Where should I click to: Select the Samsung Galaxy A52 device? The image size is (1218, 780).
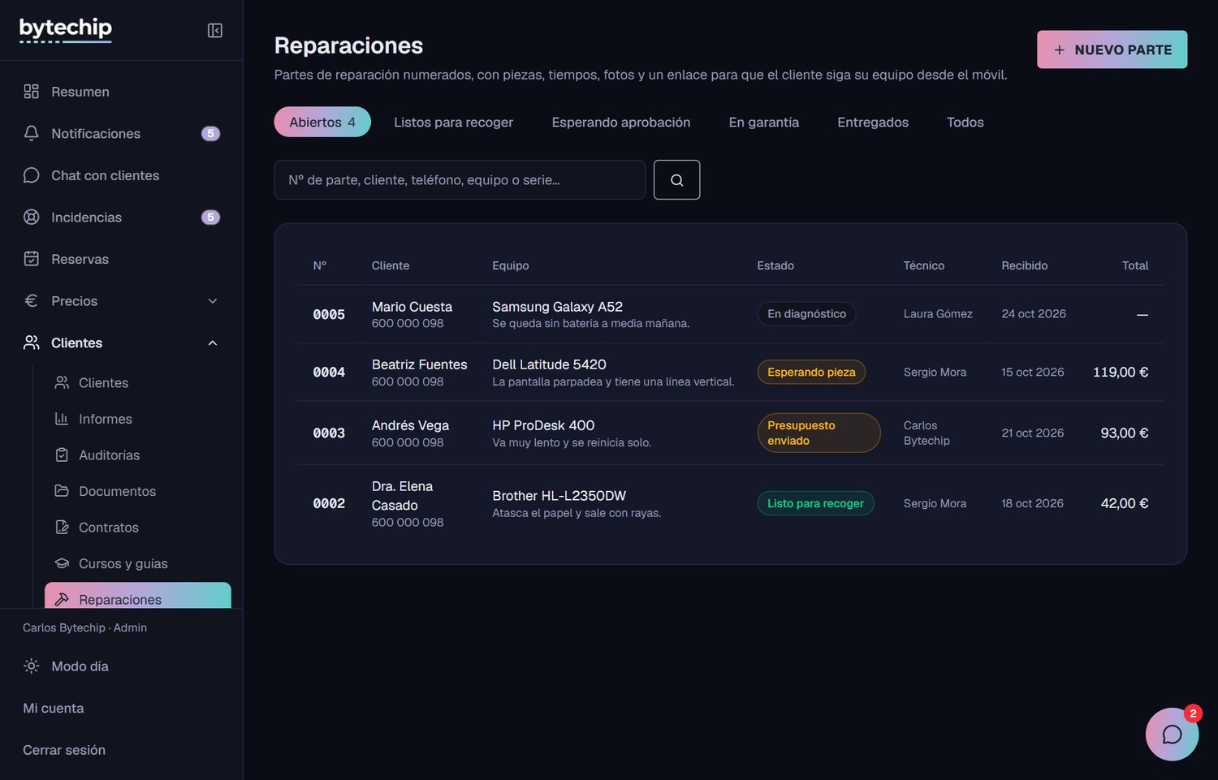click(557, 307)
